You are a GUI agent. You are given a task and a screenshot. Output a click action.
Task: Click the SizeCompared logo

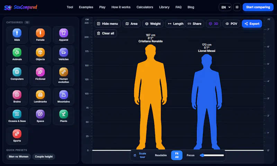pos(20,7)
